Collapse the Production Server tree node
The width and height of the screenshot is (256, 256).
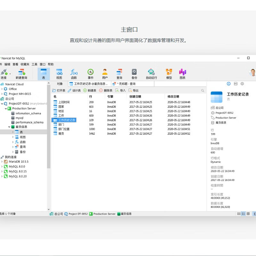coord(6,108)
